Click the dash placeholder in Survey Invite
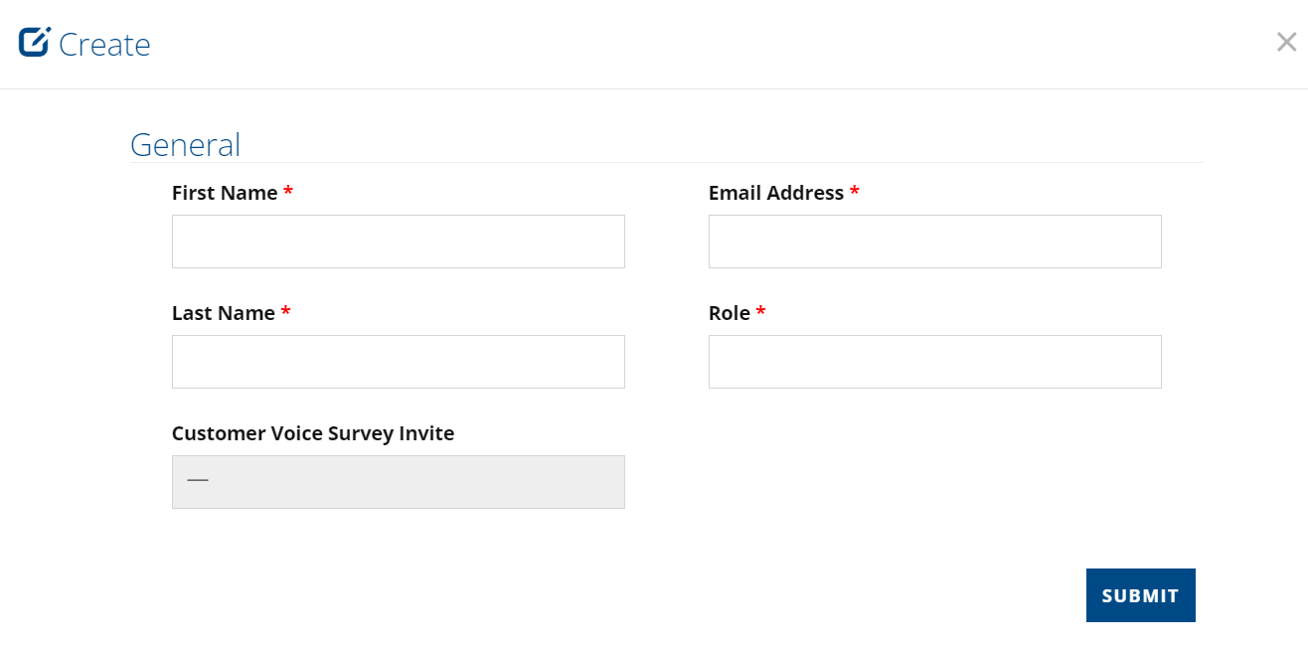The width and height of the screenshot is (1308, 649). [198, 481]
